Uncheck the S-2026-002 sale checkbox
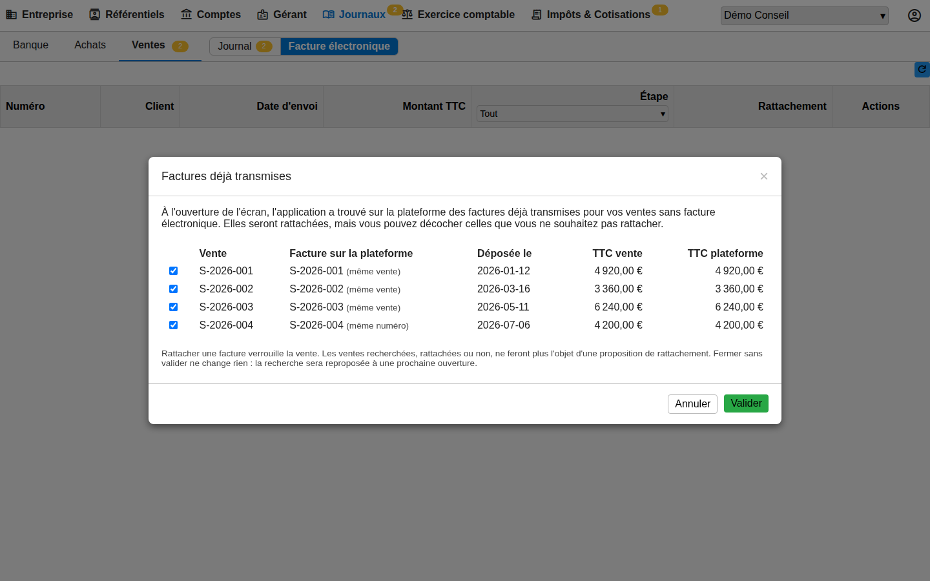The height and width of the screenshot is (581, 930). (x=173, y=289)
